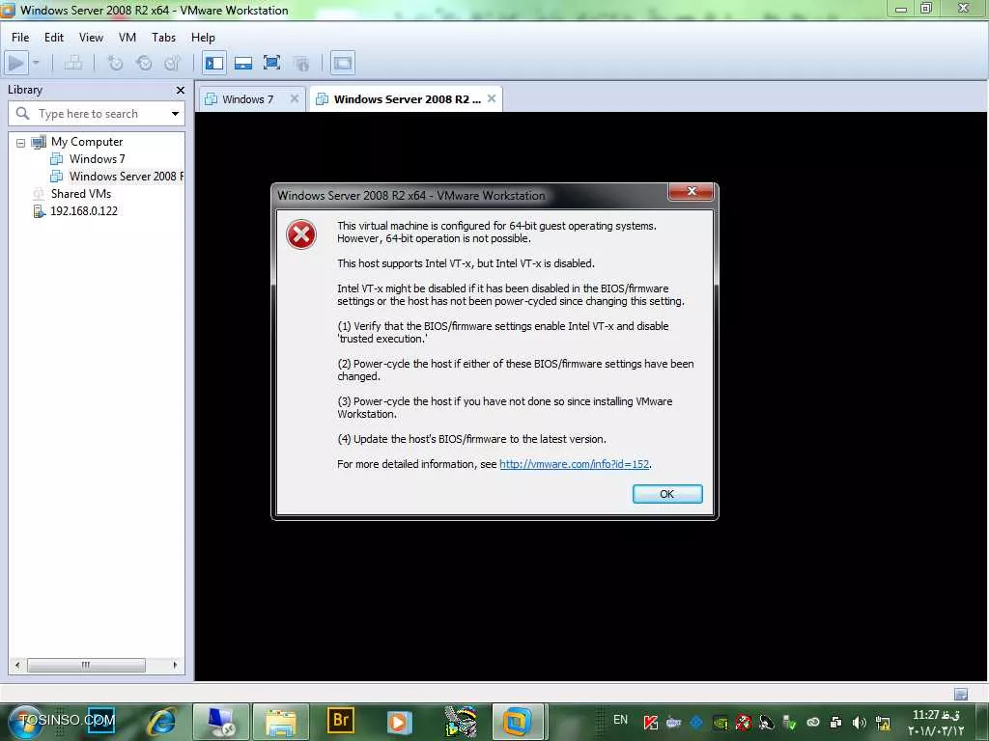Click the library scrollbar left arrow
Image resolution: width=989 pixels, height=741 pixels.
17,665
